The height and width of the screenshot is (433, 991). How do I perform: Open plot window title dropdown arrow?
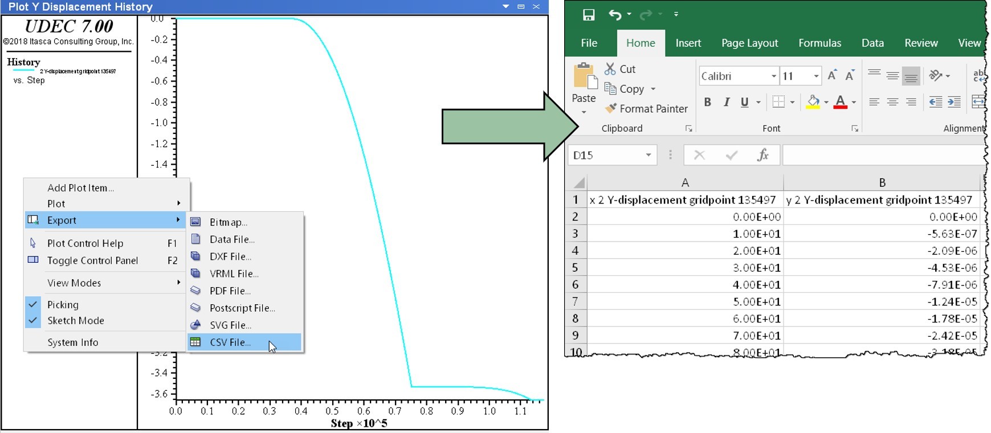(x=505, y=6)
